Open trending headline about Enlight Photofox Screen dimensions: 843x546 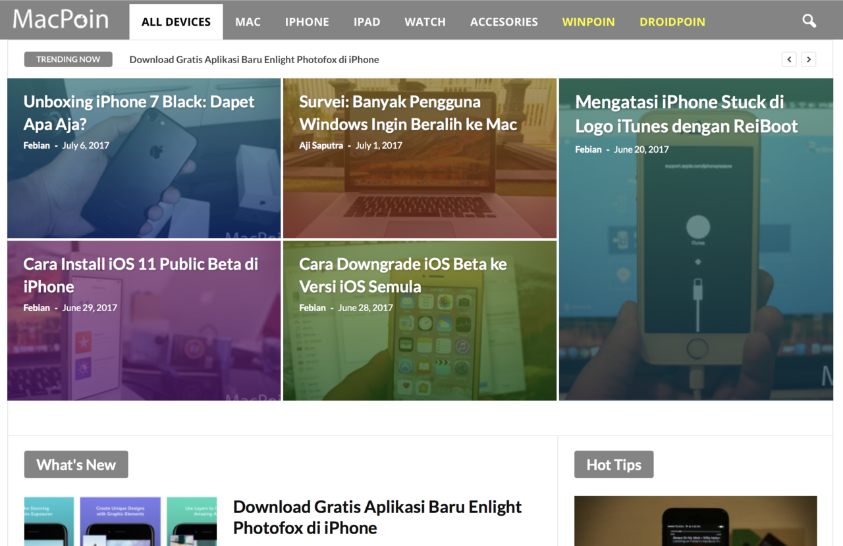[x=254, y=59]
